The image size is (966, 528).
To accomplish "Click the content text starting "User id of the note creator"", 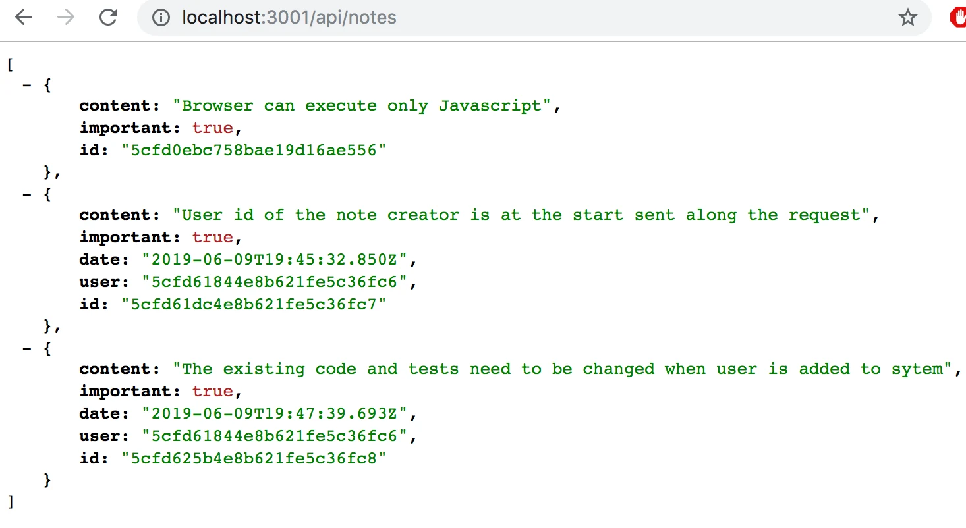I will (x=521, y=215).
